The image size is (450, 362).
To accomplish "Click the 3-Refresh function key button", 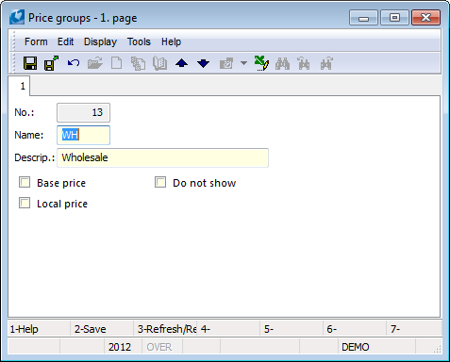I will [165, 329].
